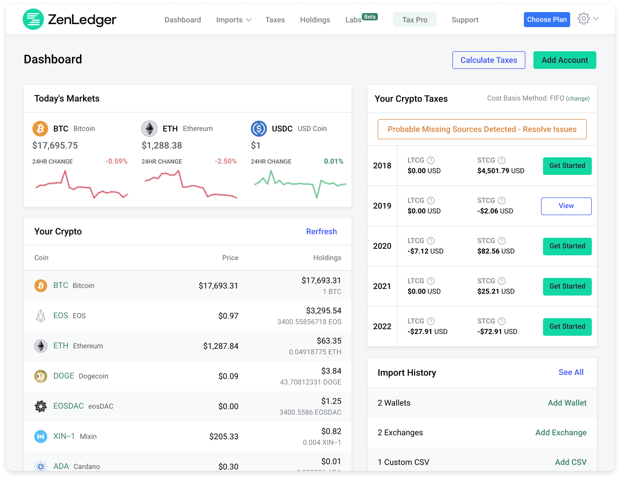Click the Add Account button
The height and width of the screenshot is (479, 621).
pyautogui.click(x=565, y=60)
